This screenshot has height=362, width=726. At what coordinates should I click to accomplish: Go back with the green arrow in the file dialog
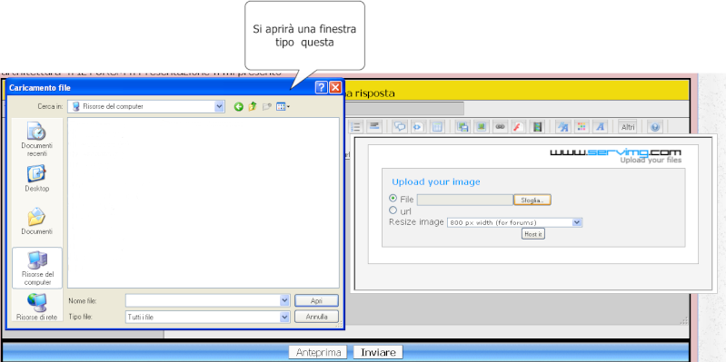(x=238, y=107)
